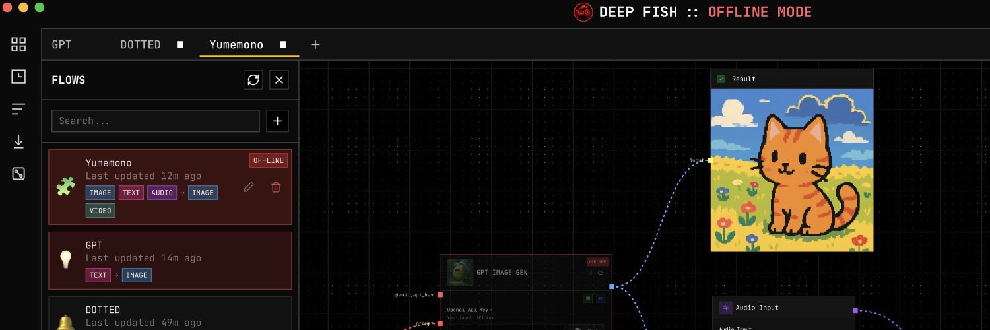This screenshot has width=990, height=330.
Task: Open the sorted list sidebar icon
Action: [x=18, y=109]
